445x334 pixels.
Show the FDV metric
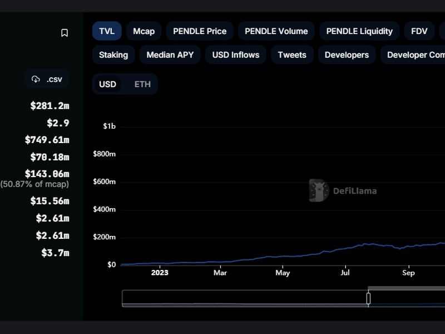pyautogui.click(x=419, y=31)
